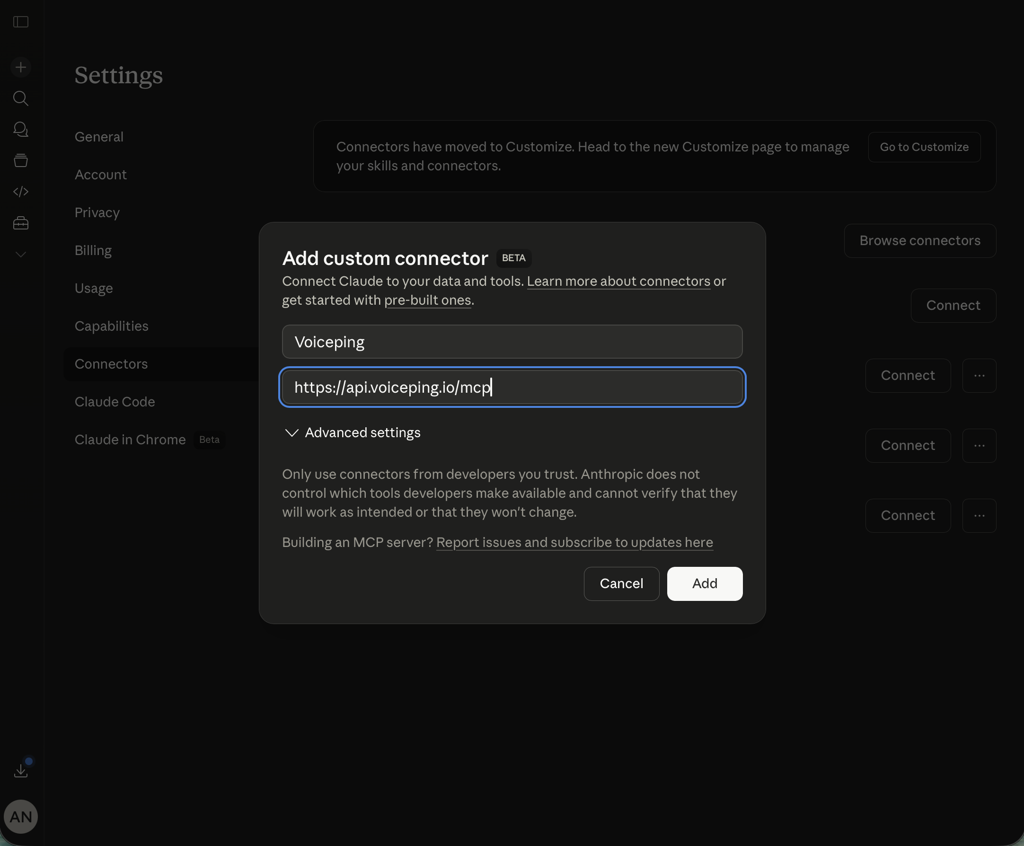Switch to the General settings section
The width and height of the screenshot is (1024, 846).
(99, 136)
